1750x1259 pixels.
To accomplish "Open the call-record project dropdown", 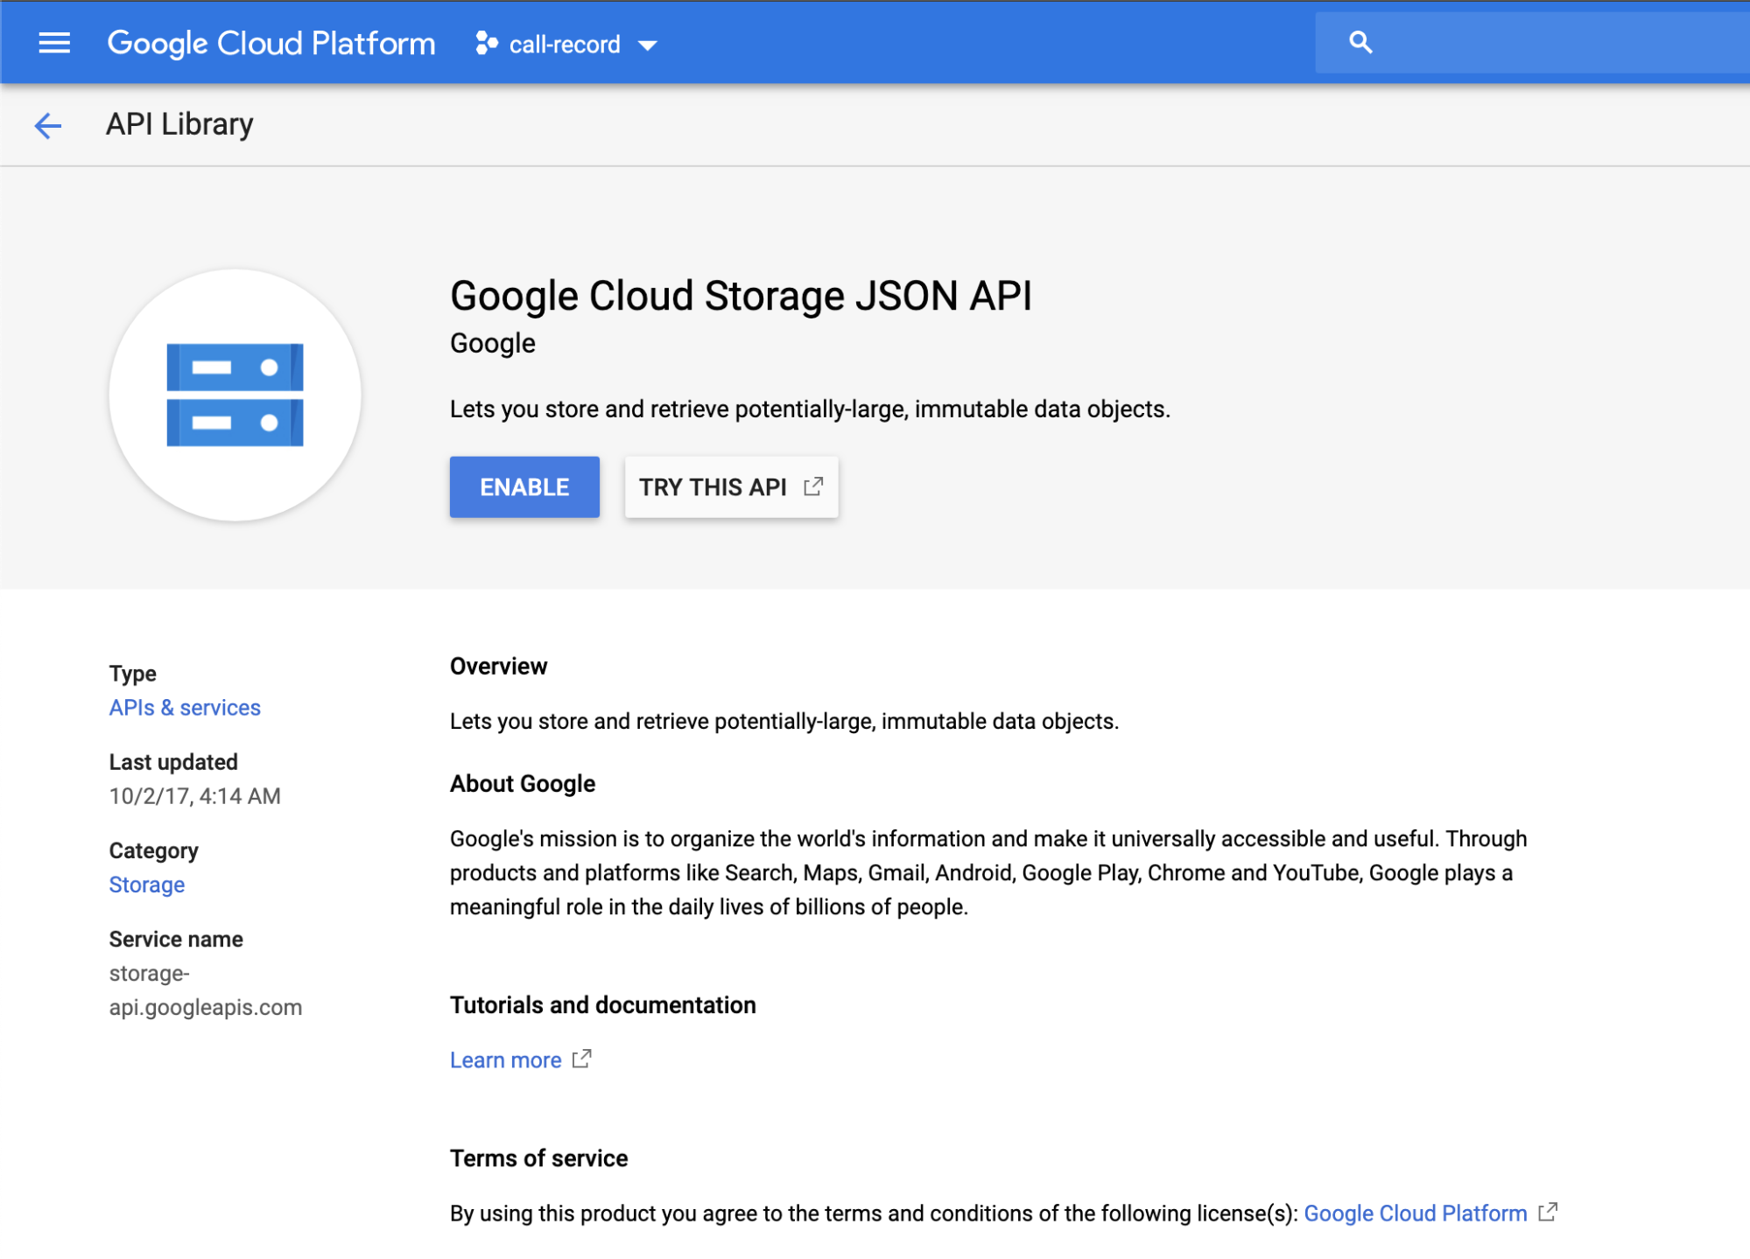I will [x=567, y=44].
